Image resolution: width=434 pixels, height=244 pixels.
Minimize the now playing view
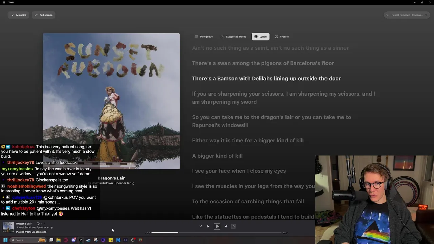click(19, 15)
